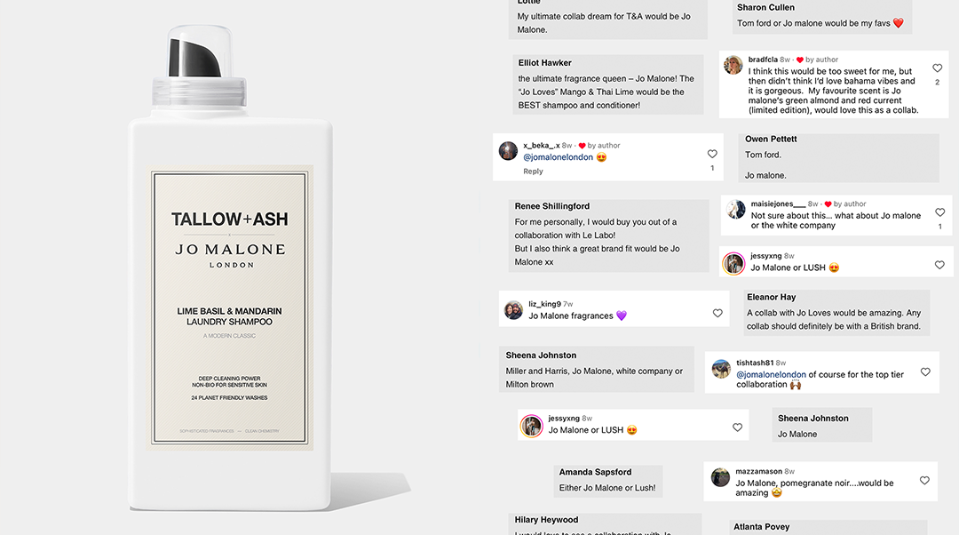Click the Tallow+Ash bottle label

click(230, 307)
